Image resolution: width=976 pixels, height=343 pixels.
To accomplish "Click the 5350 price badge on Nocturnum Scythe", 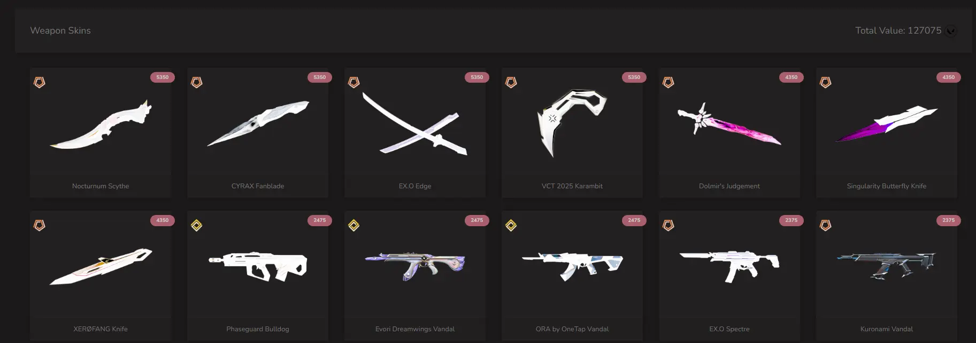I will [163, 77].
